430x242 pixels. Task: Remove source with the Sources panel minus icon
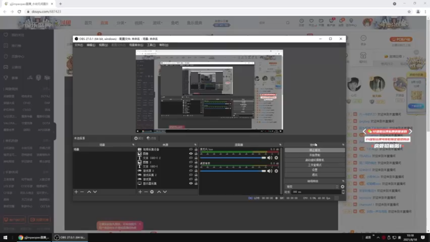pos(146,192)
